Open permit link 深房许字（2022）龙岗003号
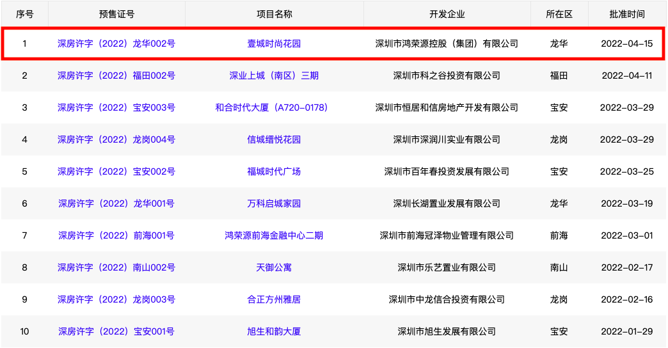 point(116,299)
